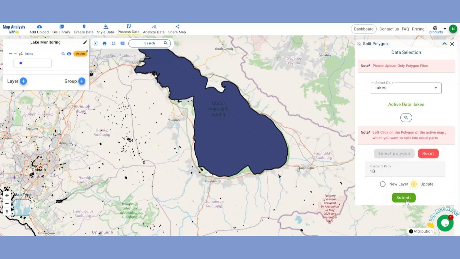This screenshot has width=460, height=259.
Task: Collapse the Split Polygon panel
Action: (x=444, y=44)
